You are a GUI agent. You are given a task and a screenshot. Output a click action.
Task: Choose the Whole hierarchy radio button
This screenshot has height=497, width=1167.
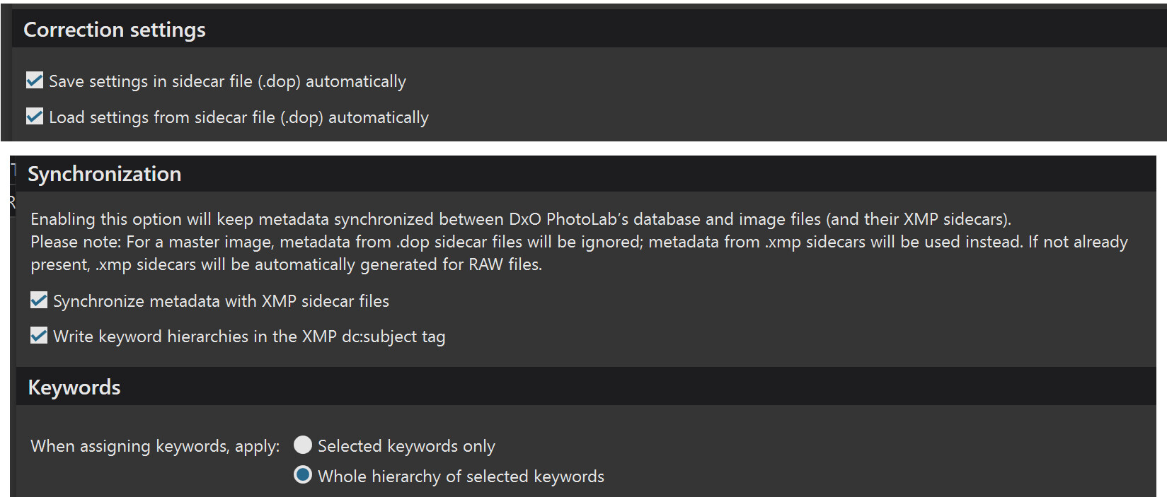[x=303, y=475]
